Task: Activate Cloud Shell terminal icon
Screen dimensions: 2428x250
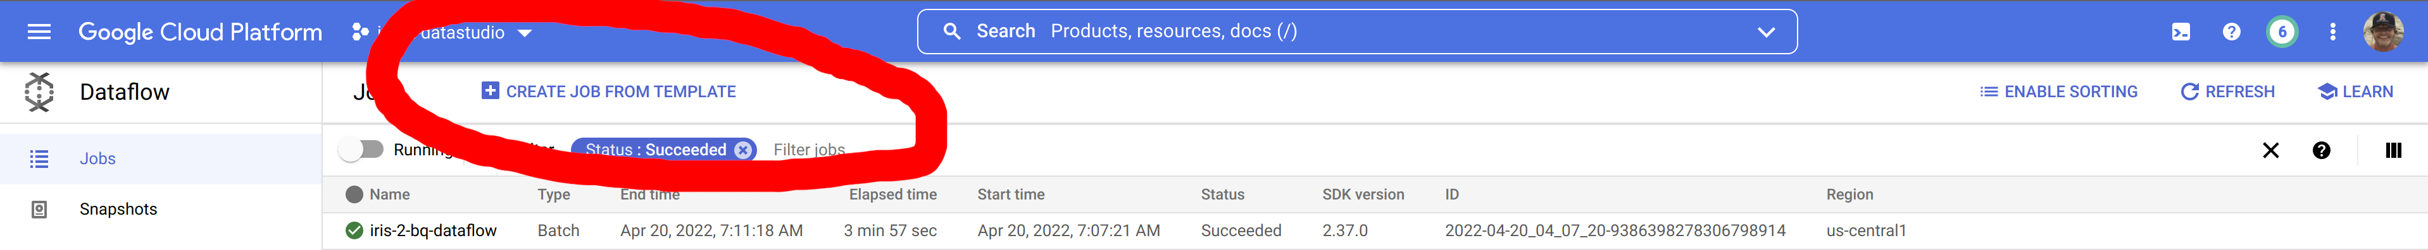Action: click(2180, 32)
